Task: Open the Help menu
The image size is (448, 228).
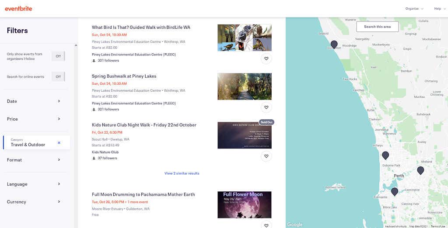Action: point(439,9)
